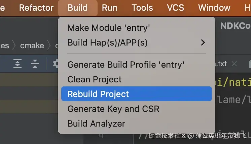Select Generate Build Profile 'entry'
Screen dimensions: 251x144
[126, 65]
